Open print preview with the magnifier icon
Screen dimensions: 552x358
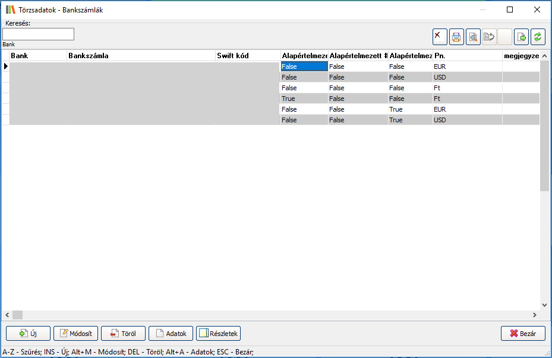click(x=473, y=37)
